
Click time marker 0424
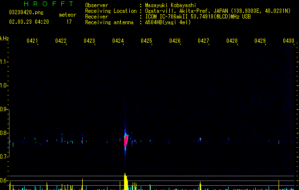(x=118, y=41)
